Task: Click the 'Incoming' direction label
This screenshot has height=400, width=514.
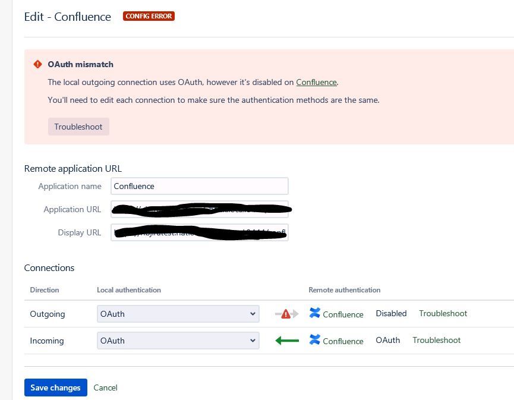Action: 47,341
